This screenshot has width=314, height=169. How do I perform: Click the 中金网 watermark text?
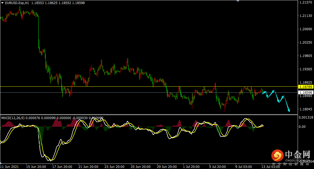click(298, 155)
